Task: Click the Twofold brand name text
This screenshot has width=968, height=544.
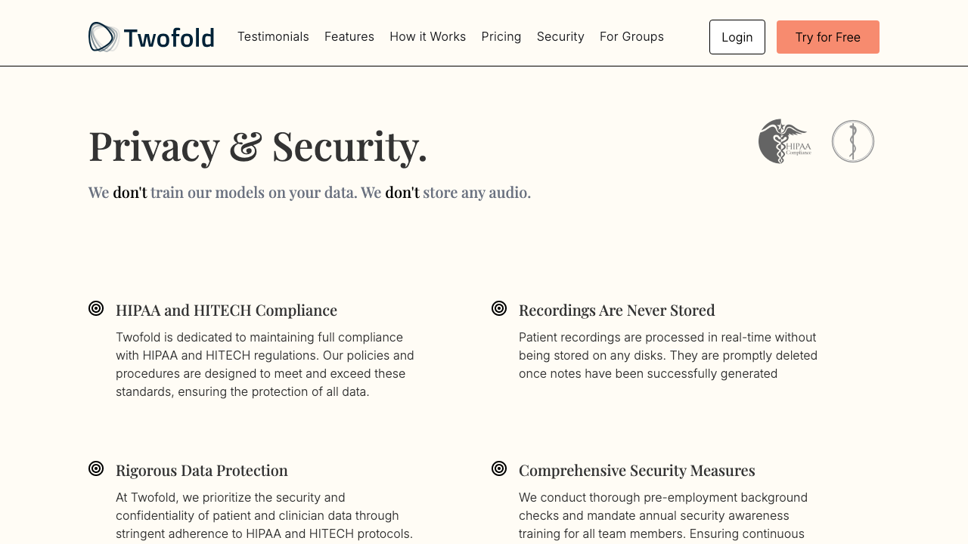Action: 169,38
